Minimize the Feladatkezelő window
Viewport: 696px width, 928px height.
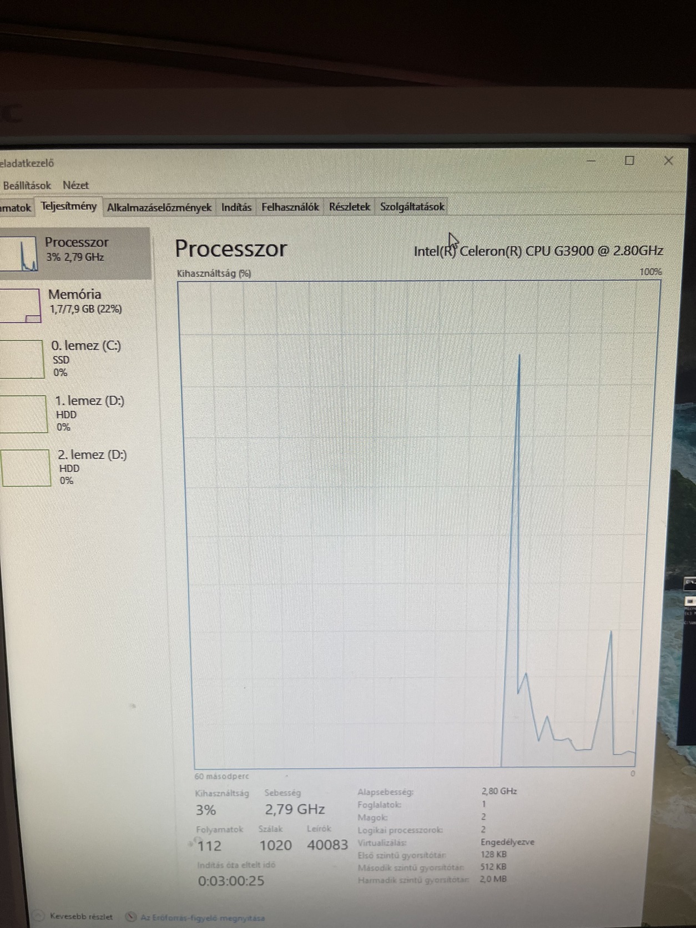[x=591, y=161]
